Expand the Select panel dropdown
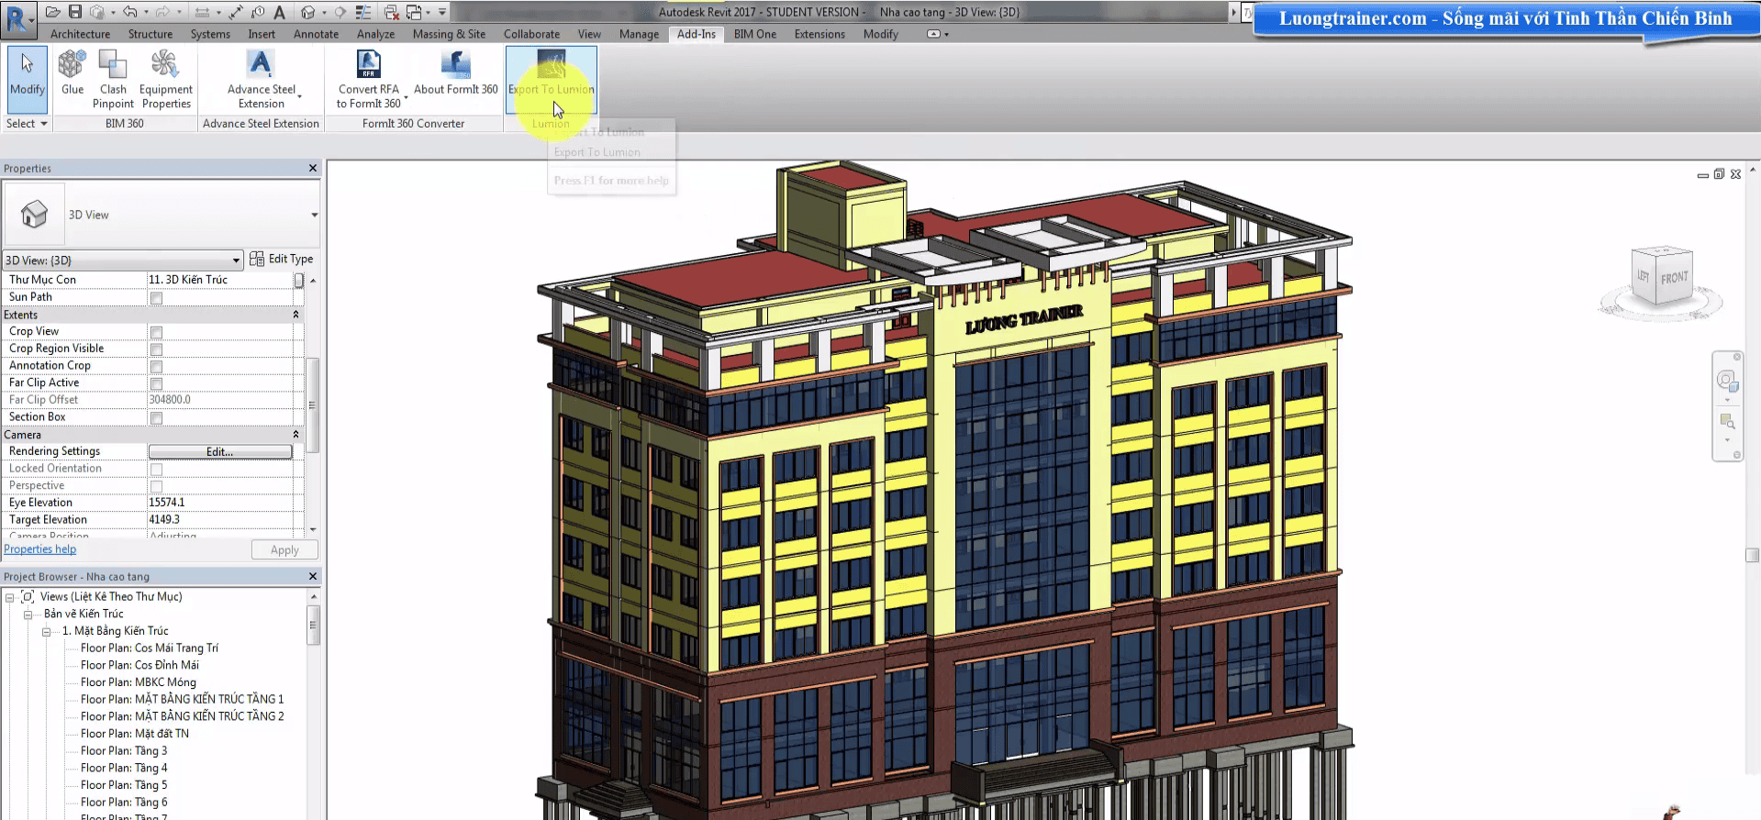The height and width of the screenshot is (820, 1761). coord(27,124)
